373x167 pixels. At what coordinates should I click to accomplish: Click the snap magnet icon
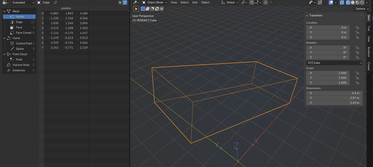click(251, 2)
